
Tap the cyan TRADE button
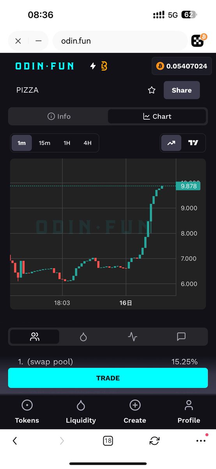point(108,378)
